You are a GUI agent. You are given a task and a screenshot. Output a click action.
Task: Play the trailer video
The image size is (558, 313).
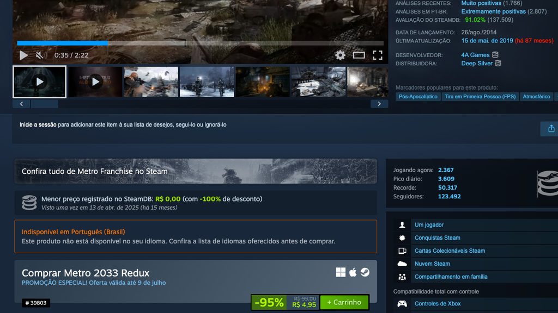(x=23, y=55)
